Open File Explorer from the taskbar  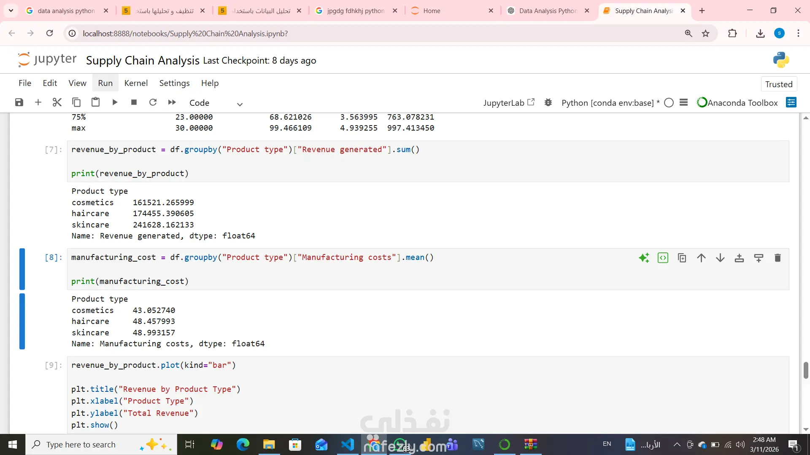tap(269, 444)
